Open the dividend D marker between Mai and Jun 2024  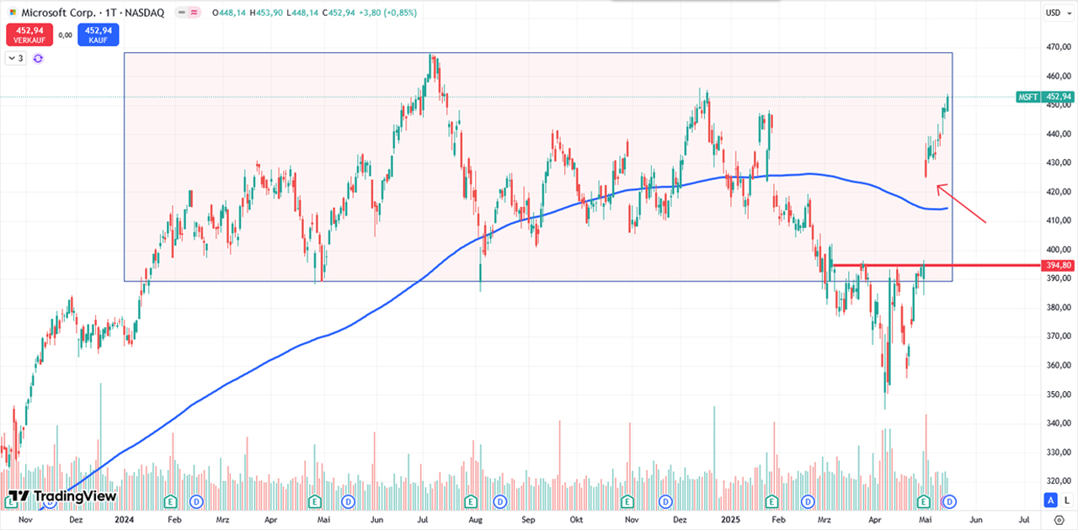[347, 501]
